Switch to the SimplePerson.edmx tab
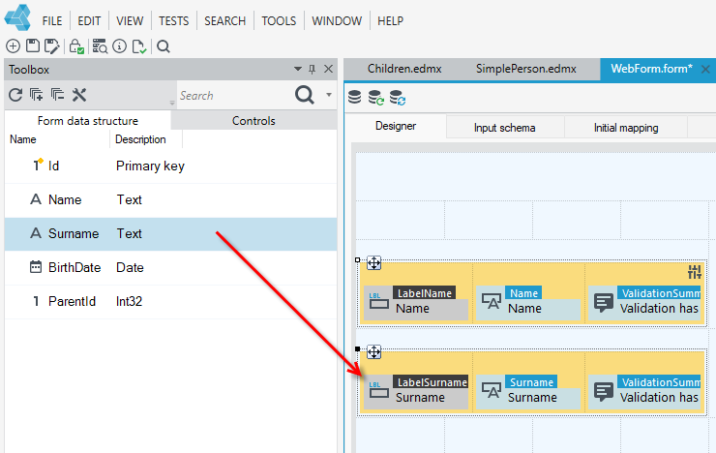 526,69
